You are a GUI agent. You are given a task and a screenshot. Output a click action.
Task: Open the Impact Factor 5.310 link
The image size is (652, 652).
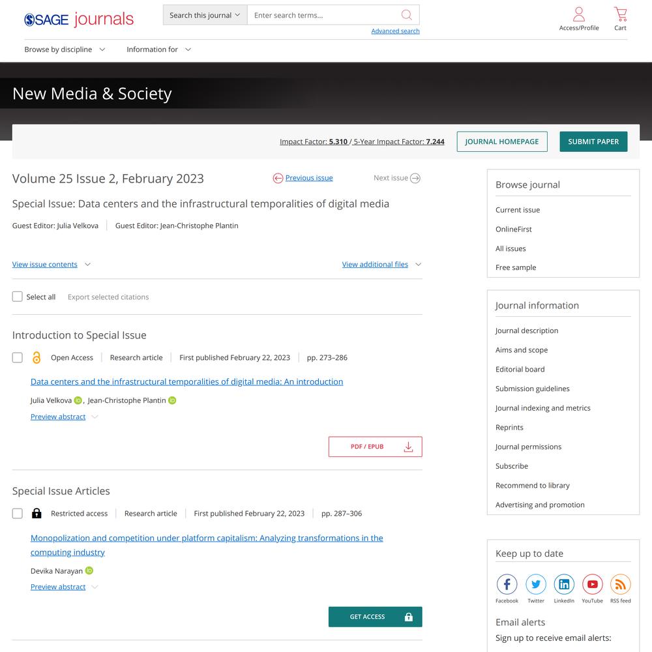pyautogui.click(x=314, y=141)
